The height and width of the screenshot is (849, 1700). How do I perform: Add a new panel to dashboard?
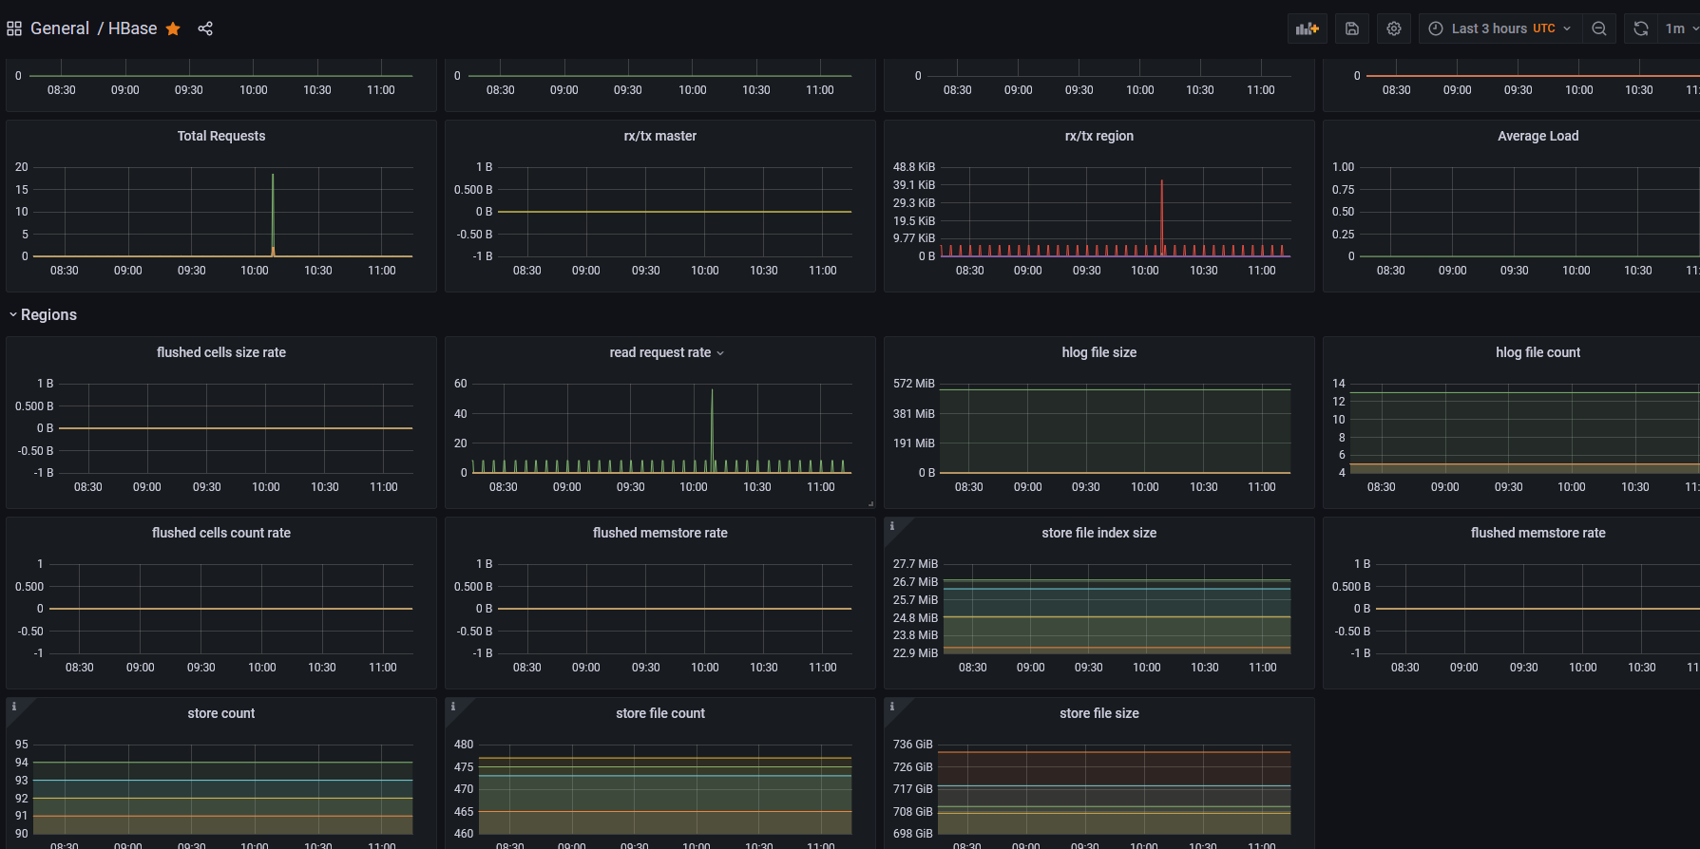[1308, 28]
